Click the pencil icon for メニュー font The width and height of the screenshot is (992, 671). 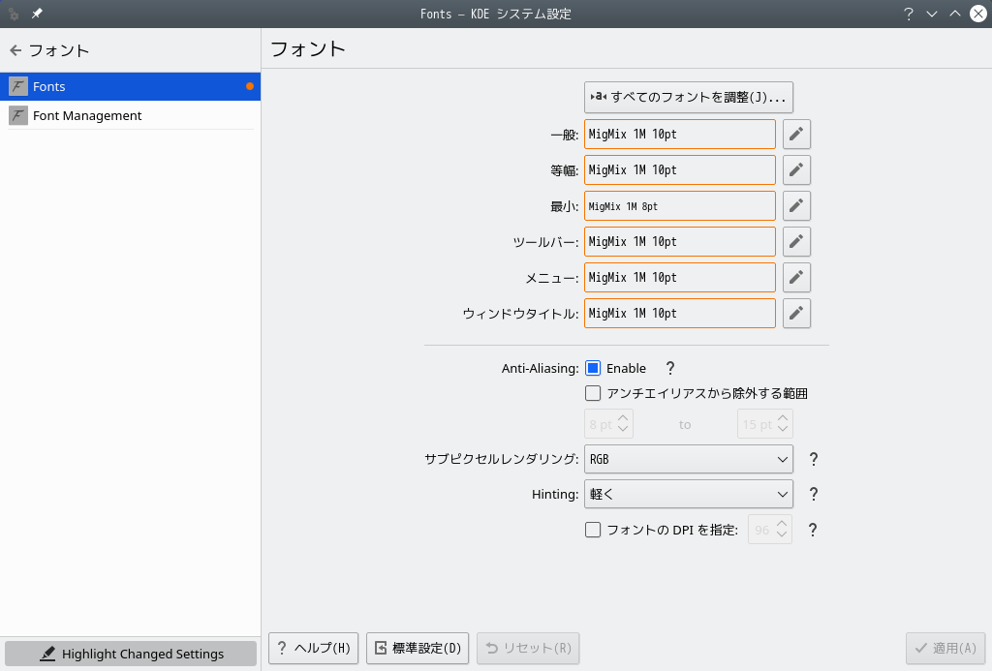point(796,277)
